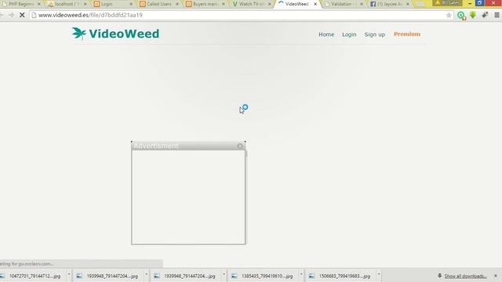Screen dimensions: 502x282
Task: Go back to the previous page
Action: (2, 15)
